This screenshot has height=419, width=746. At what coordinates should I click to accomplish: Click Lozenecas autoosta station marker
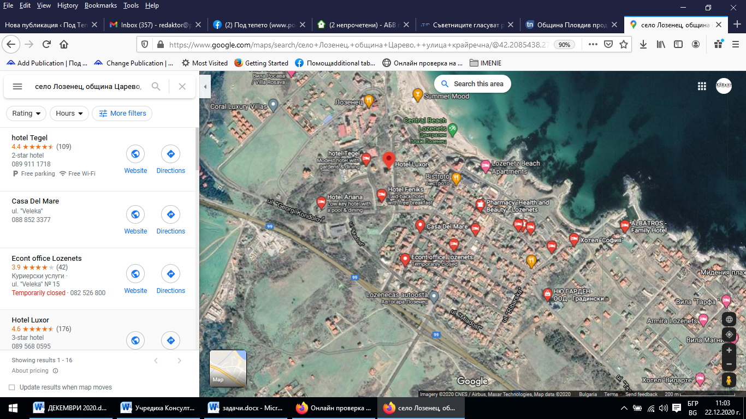[434, 297]
